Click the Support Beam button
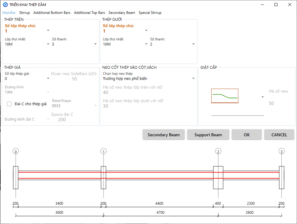This screenshot has height=224, width=297. [x=208, y=135]
